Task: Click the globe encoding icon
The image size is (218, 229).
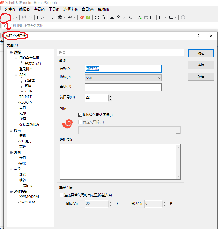Action: [60, 17]
